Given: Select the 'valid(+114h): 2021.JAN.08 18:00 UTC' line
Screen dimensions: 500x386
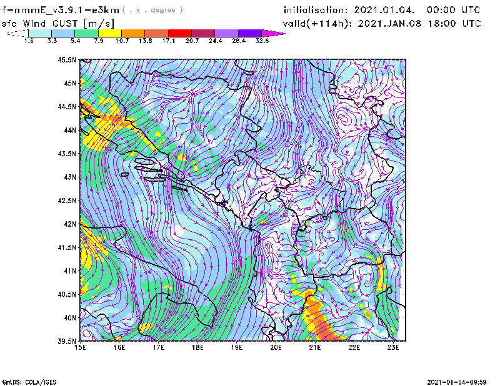Looking at the screenshot, I should 382,24.
